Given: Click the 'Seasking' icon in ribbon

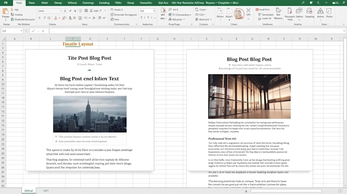Looking at the screenshot, I should [x=309, y=11].
